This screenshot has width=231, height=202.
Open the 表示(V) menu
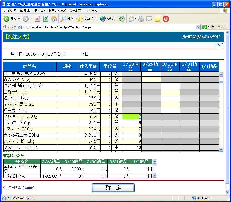point(39,11)
